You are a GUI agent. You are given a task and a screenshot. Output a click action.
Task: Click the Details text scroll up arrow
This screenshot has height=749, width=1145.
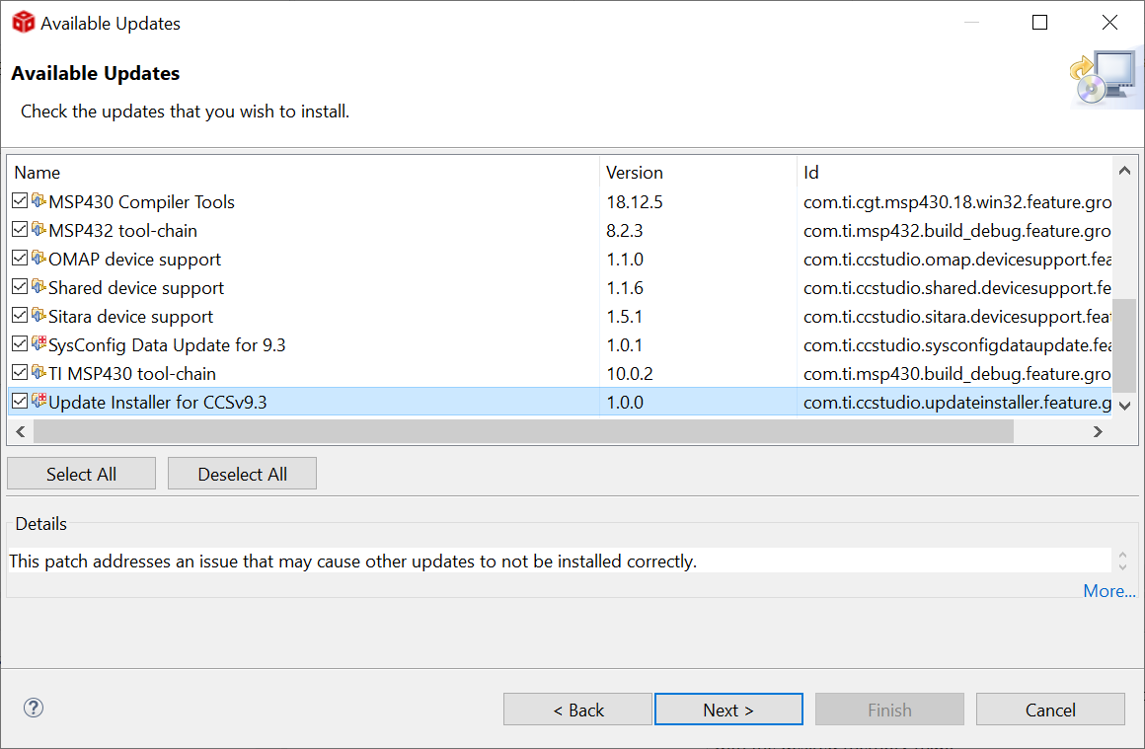pos(1122,556)
